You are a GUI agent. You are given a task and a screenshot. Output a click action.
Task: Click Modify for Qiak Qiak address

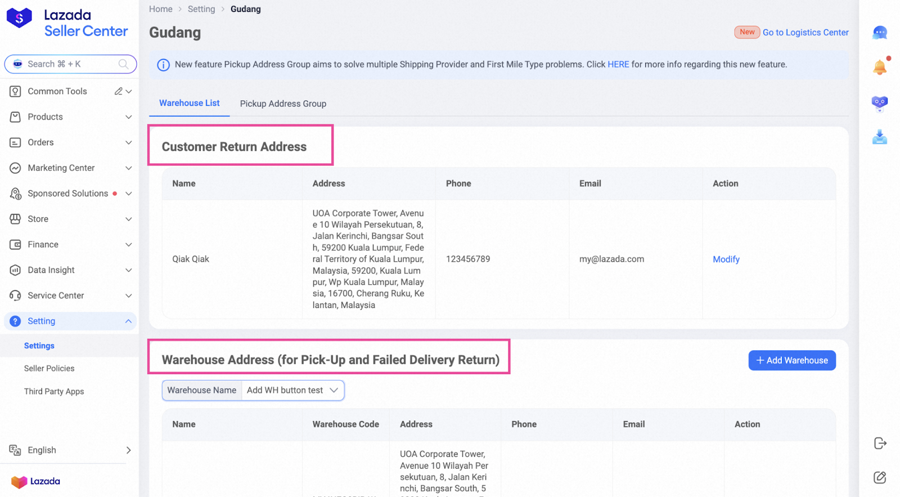pos(726,259)
